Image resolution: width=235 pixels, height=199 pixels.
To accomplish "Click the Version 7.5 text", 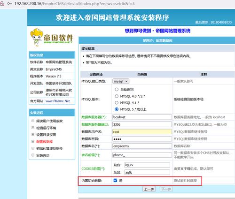I will click(54, 76).
